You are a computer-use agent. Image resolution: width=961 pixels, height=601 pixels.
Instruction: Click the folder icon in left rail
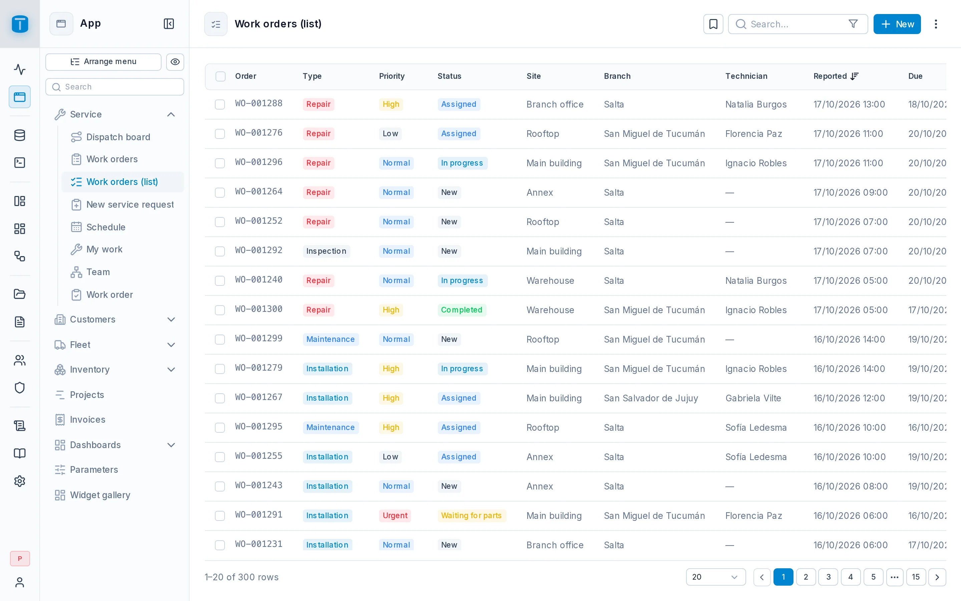tap(19, 294)
